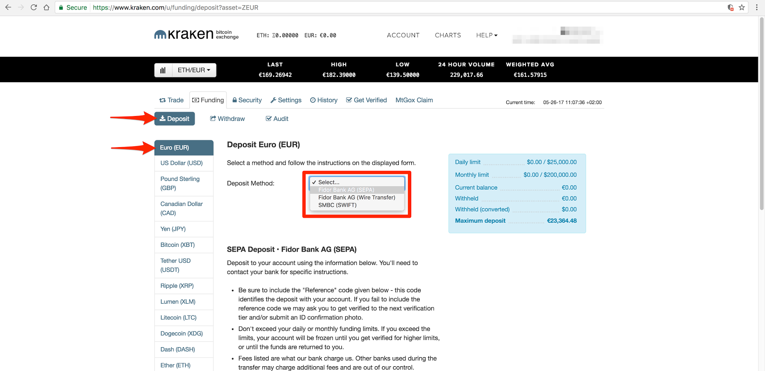Select Lumen (XLM) asset
The image size is (765, 371).
point(184,302)
